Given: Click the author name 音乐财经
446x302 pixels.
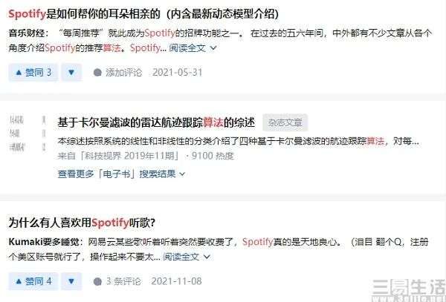Looking at the screenshot, I should click(x=26, y=33).
